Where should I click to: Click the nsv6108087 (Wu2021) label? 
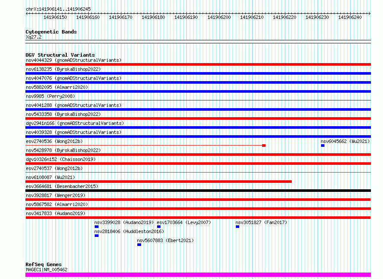click(x=50, y=177)
